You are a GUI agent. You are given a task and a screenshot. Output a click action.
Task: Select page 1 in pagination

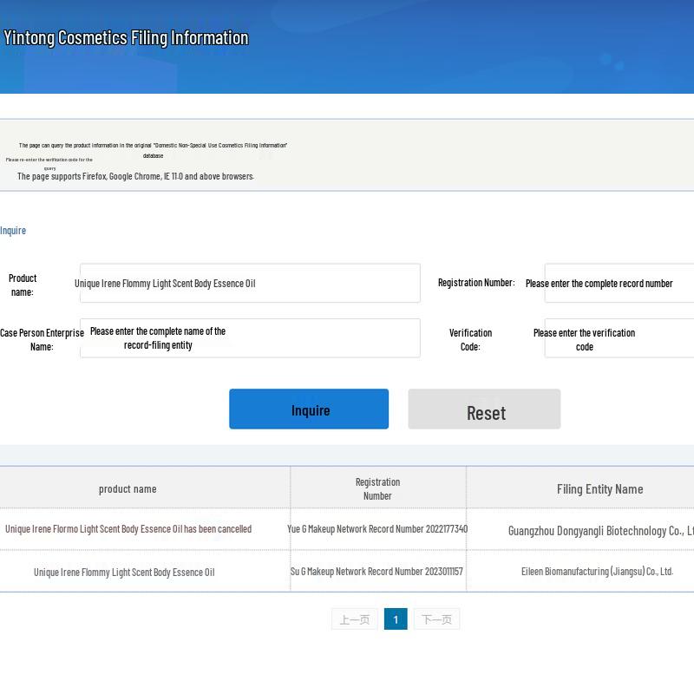coord(396,619)
